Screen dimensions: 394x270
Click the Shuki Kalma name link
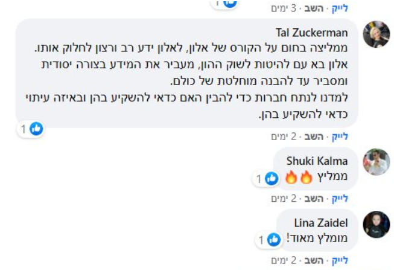pyautogui.click(x=317, y=161)
